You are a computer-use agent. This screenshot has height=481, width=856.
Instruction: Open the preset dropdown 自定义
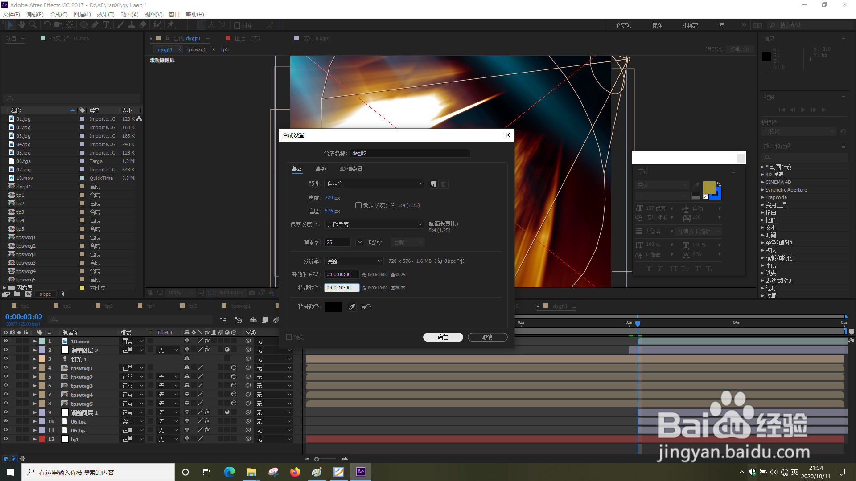coord(374,183)
